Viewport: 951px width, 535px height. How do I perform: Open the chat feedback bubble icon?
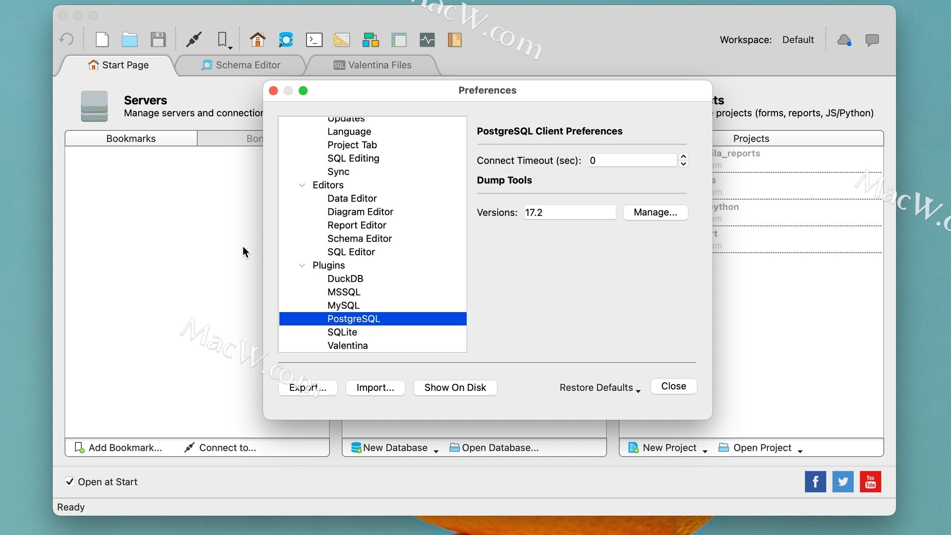pos(872,40)
